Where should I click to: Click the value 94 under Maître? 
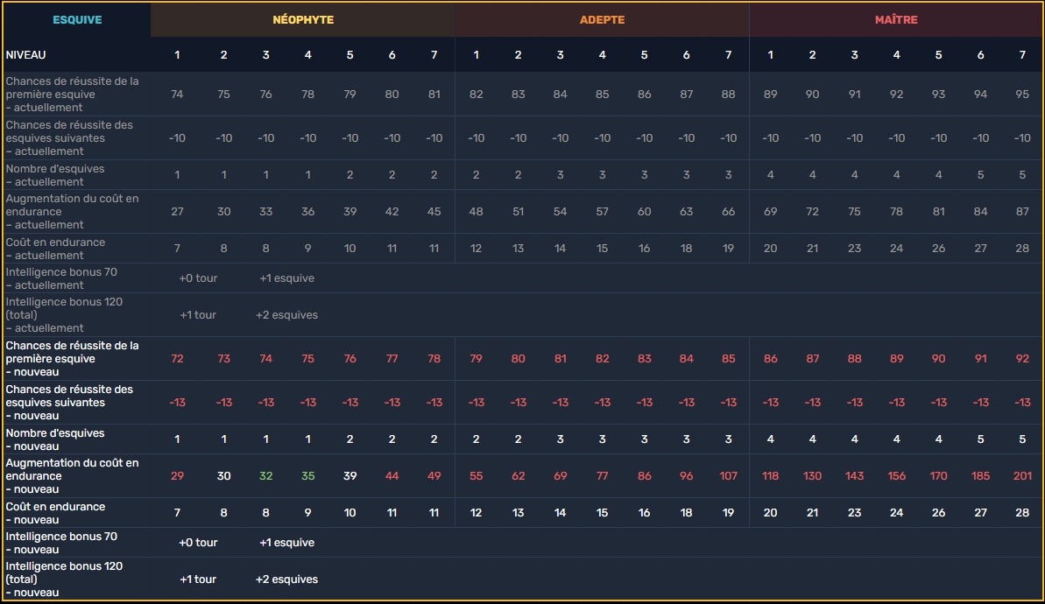(x=980, y=95)
